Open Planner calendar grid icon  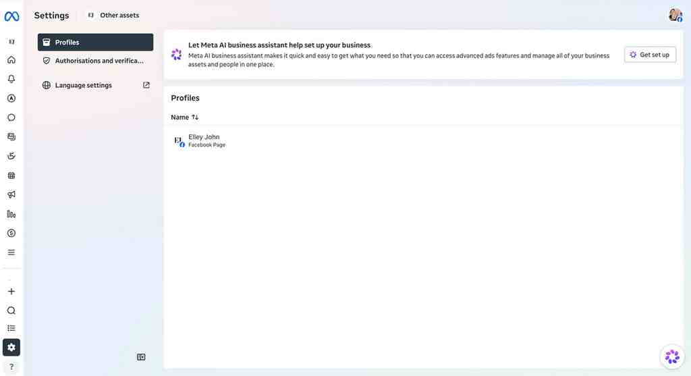click(x=11, y=176)
